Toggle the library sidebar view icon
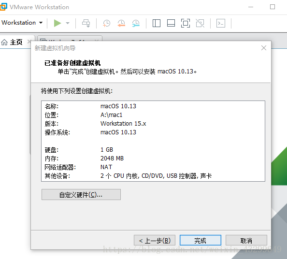 pyautogui.click(x=157, y=23)
